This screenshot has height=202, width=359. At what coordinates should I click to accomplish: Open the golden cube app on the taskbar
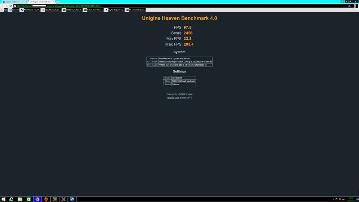pos(55,199)
